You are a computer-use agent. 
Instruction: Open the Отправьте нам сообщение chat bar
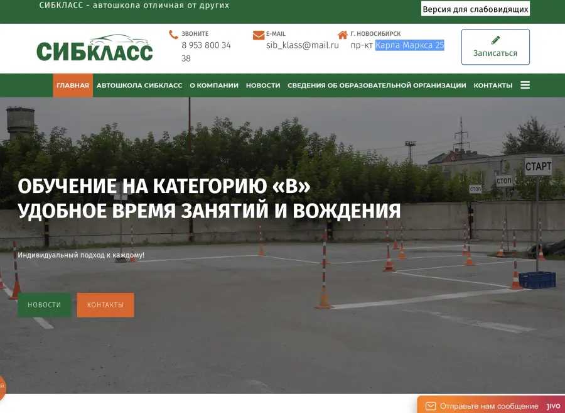[488, 406]
